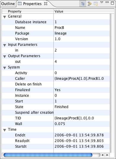Click the horizontal scrollbar thumb
This screenshot has height=159, width=116.
coord(48,155)
